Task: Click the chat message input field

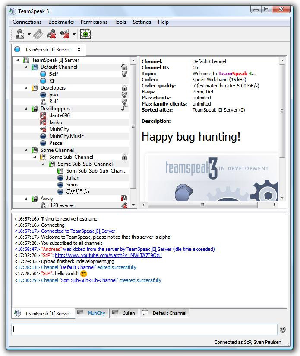Action: pyautogui.click(x=144, y=330)
